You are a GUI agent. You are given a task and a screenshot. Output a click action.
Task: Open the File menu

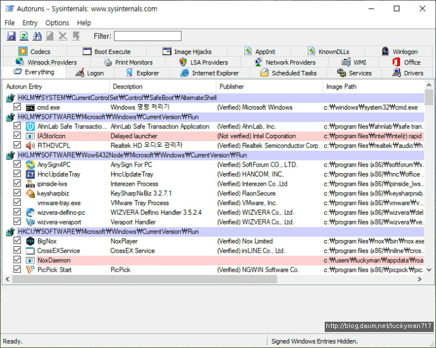pos(10,23)
